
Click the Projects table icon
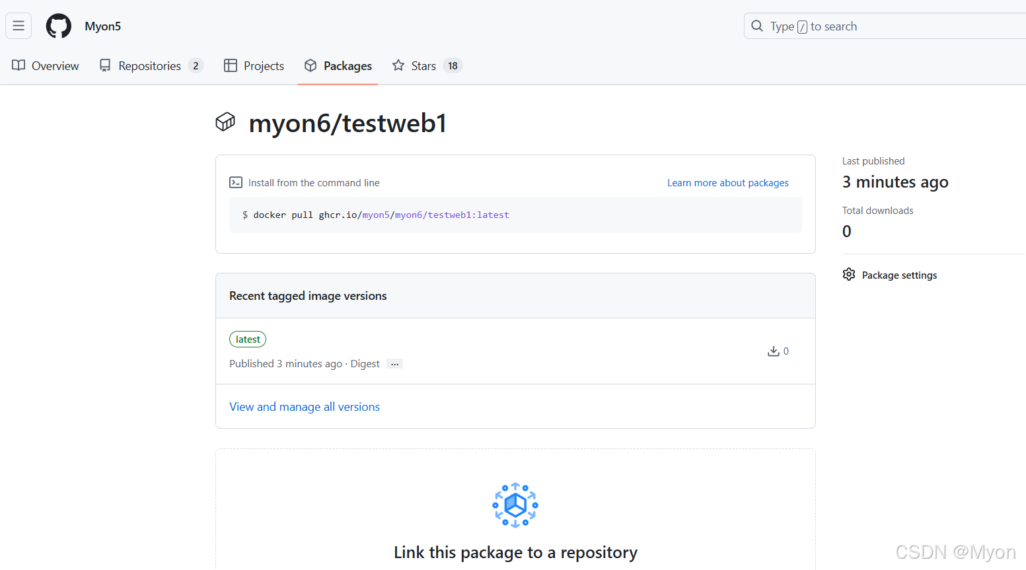pyautogui.click(x=231, y=65)
